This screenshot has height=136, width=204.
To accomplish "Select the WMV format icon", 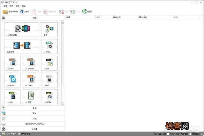I will 49,97.
